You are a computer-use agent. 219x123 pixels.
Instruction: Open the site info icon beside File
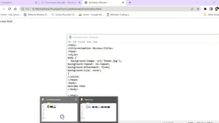23,9
